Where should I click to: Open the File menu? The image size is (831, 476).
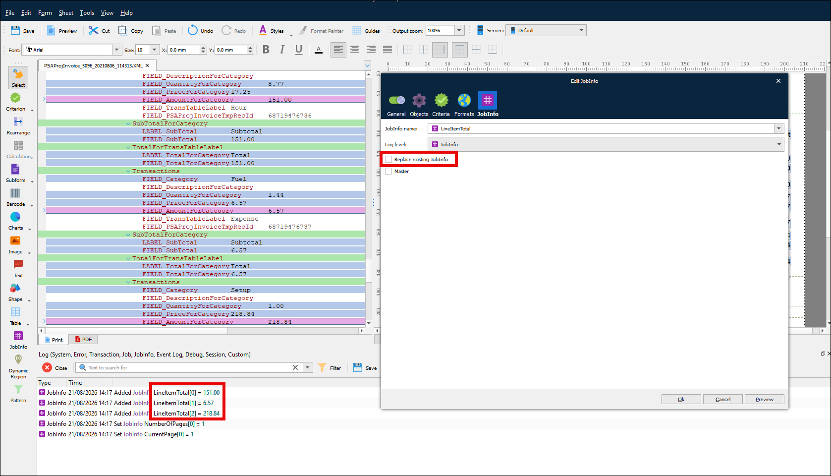click(10, 13)
